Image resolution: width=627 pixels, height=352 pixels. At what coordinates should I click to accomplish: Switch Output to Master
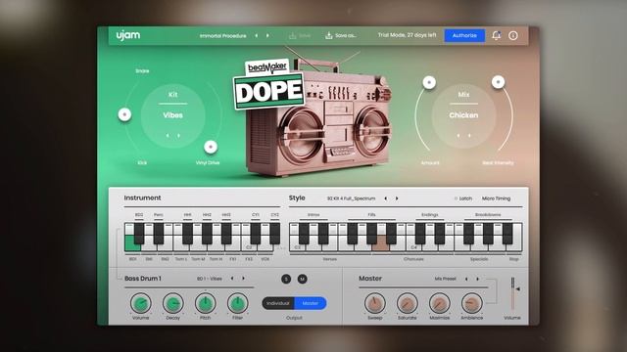pyautogui.click(x=311, y=303)
